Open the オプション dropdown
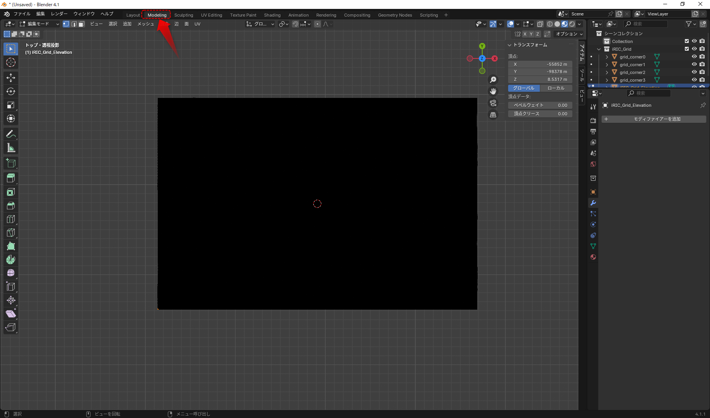This screenshot has width=710, height=418. [x=569, y=34]
